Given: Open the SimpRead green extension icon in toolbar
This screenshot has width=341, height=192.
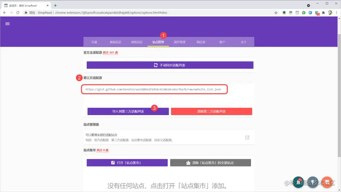Looking at the screenshot, I should coord(303,13).
